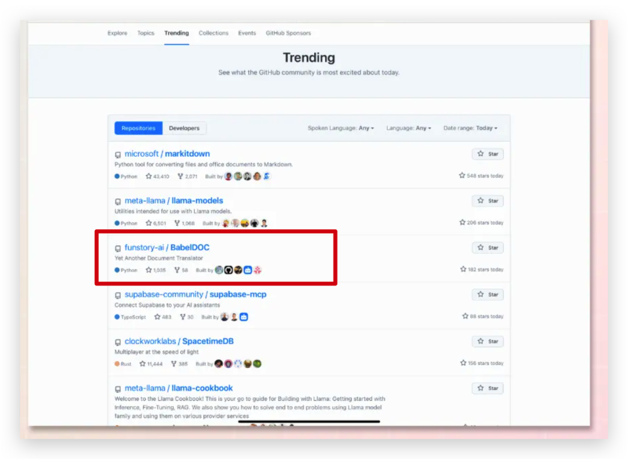Click '88 stars today' text
The image size is (628, 459).
coord(483,316)
